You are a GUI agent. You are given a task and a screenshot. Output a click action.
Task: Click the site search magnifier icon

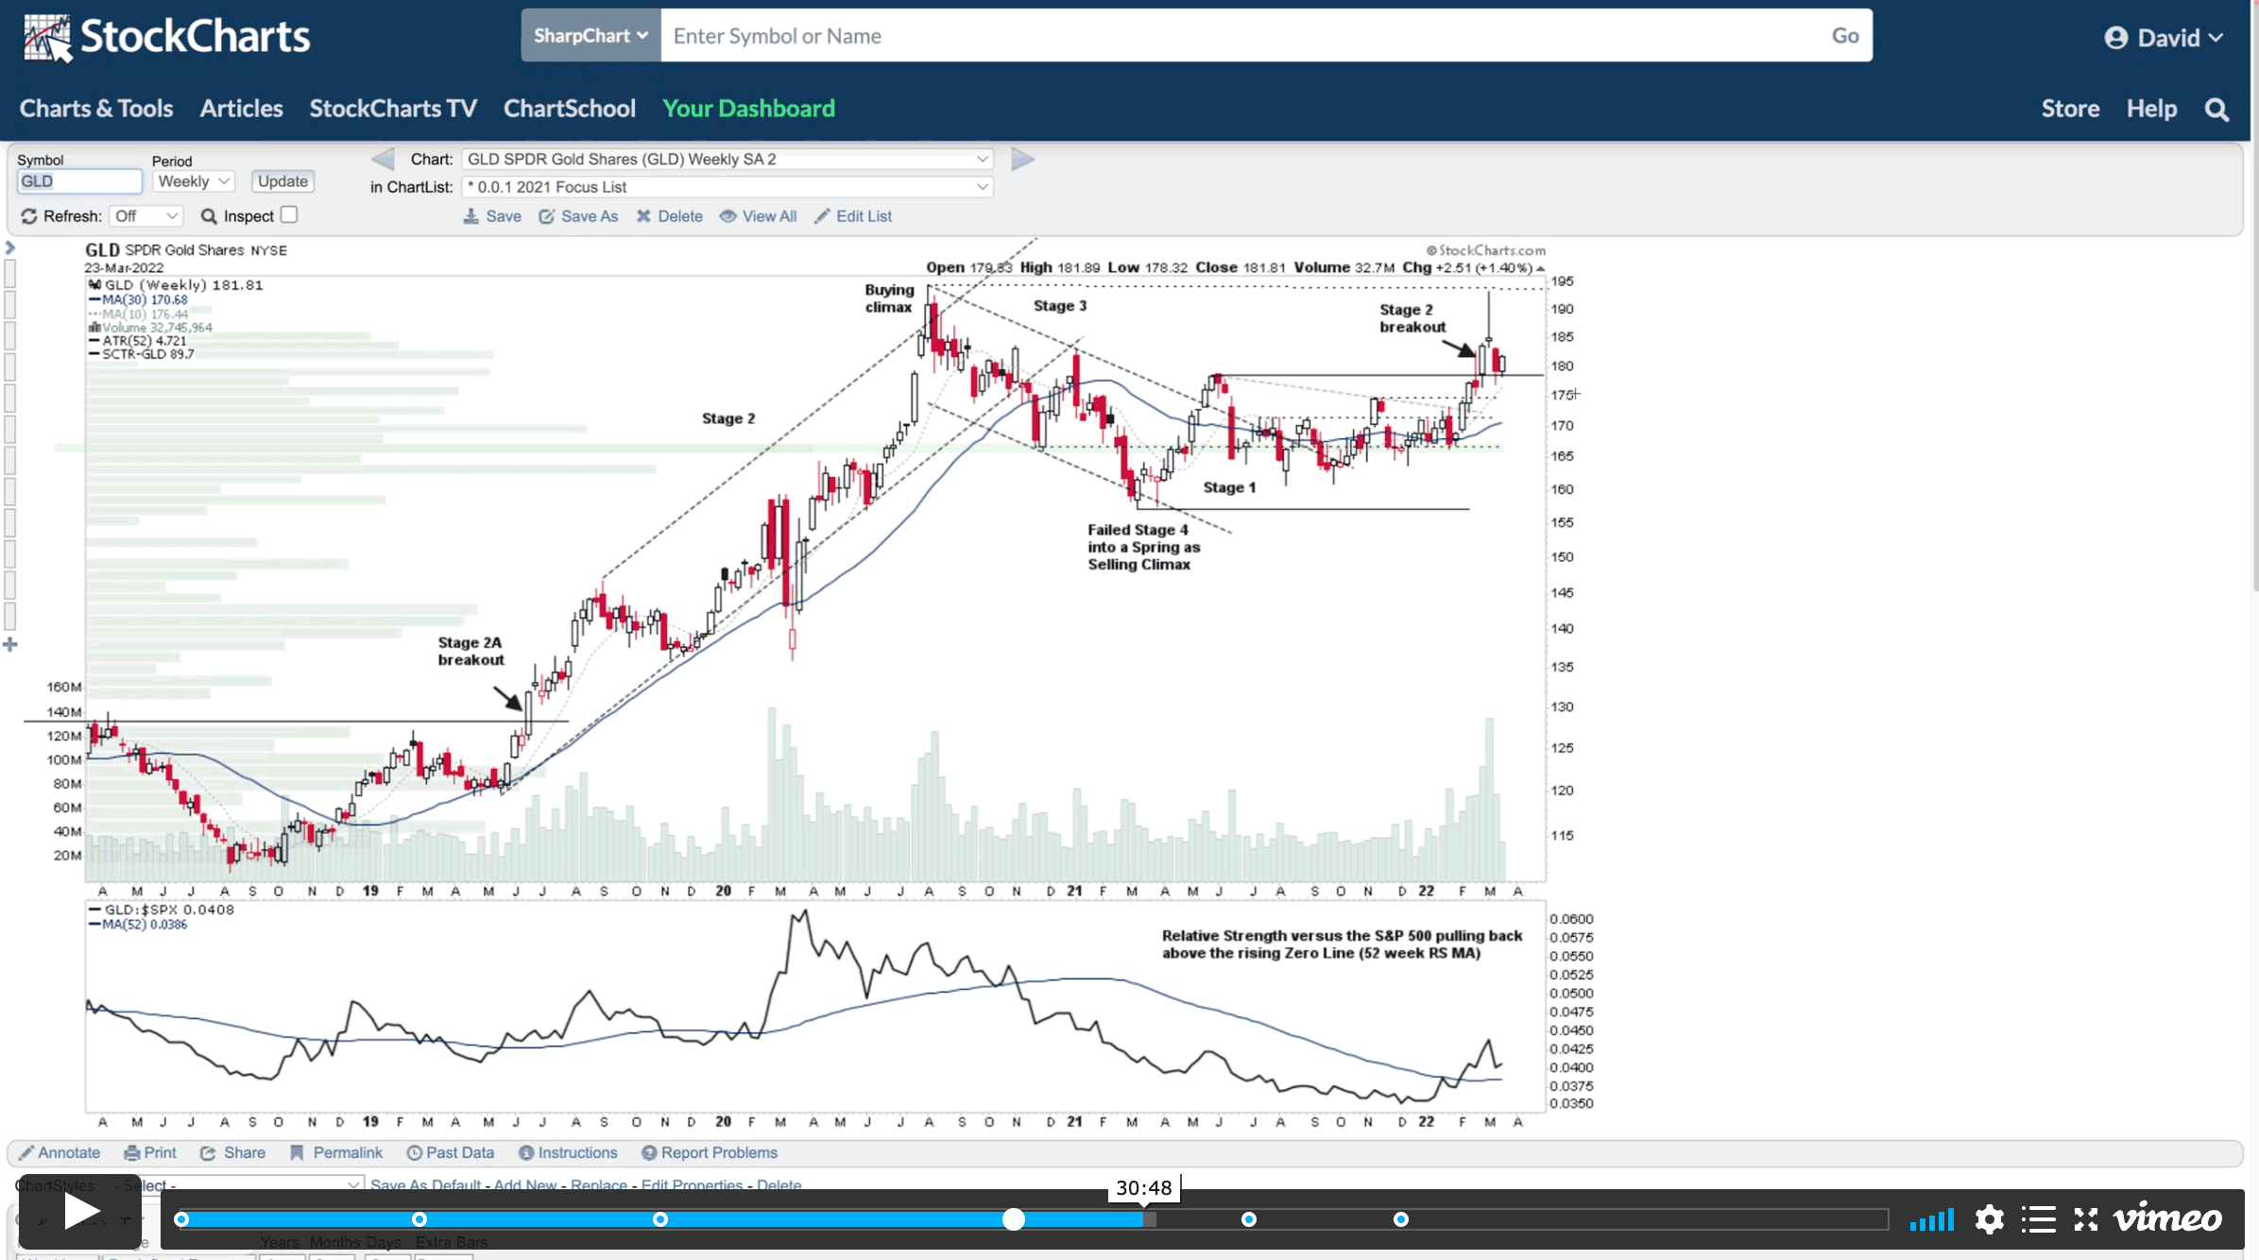tap(2216, 110)
